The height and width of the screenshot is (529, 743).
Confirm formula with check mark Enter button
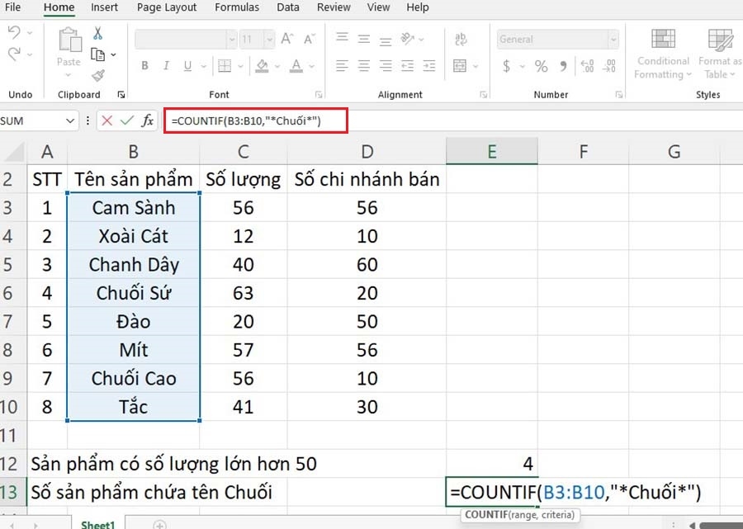coord(127,120)
